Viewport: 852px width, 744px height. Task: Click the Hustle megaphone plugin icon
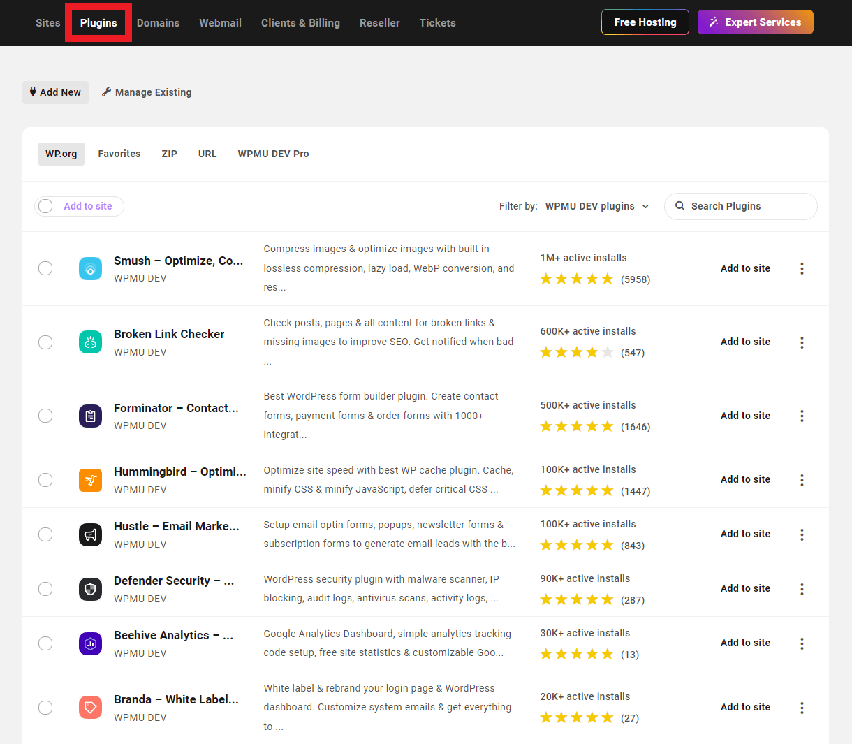91,534
